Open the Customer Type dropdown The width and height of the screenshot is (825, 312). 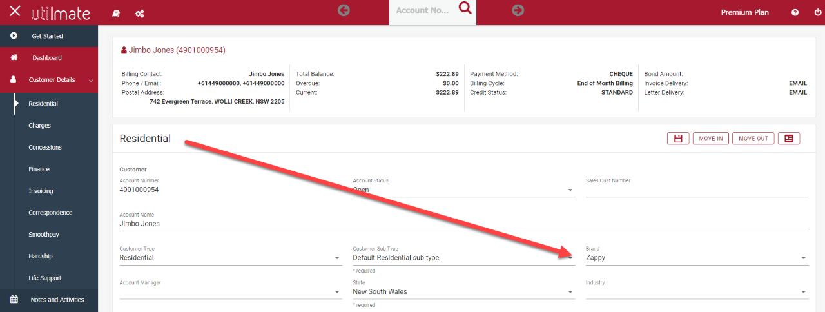pyautogui.click(x=230, y=258)
